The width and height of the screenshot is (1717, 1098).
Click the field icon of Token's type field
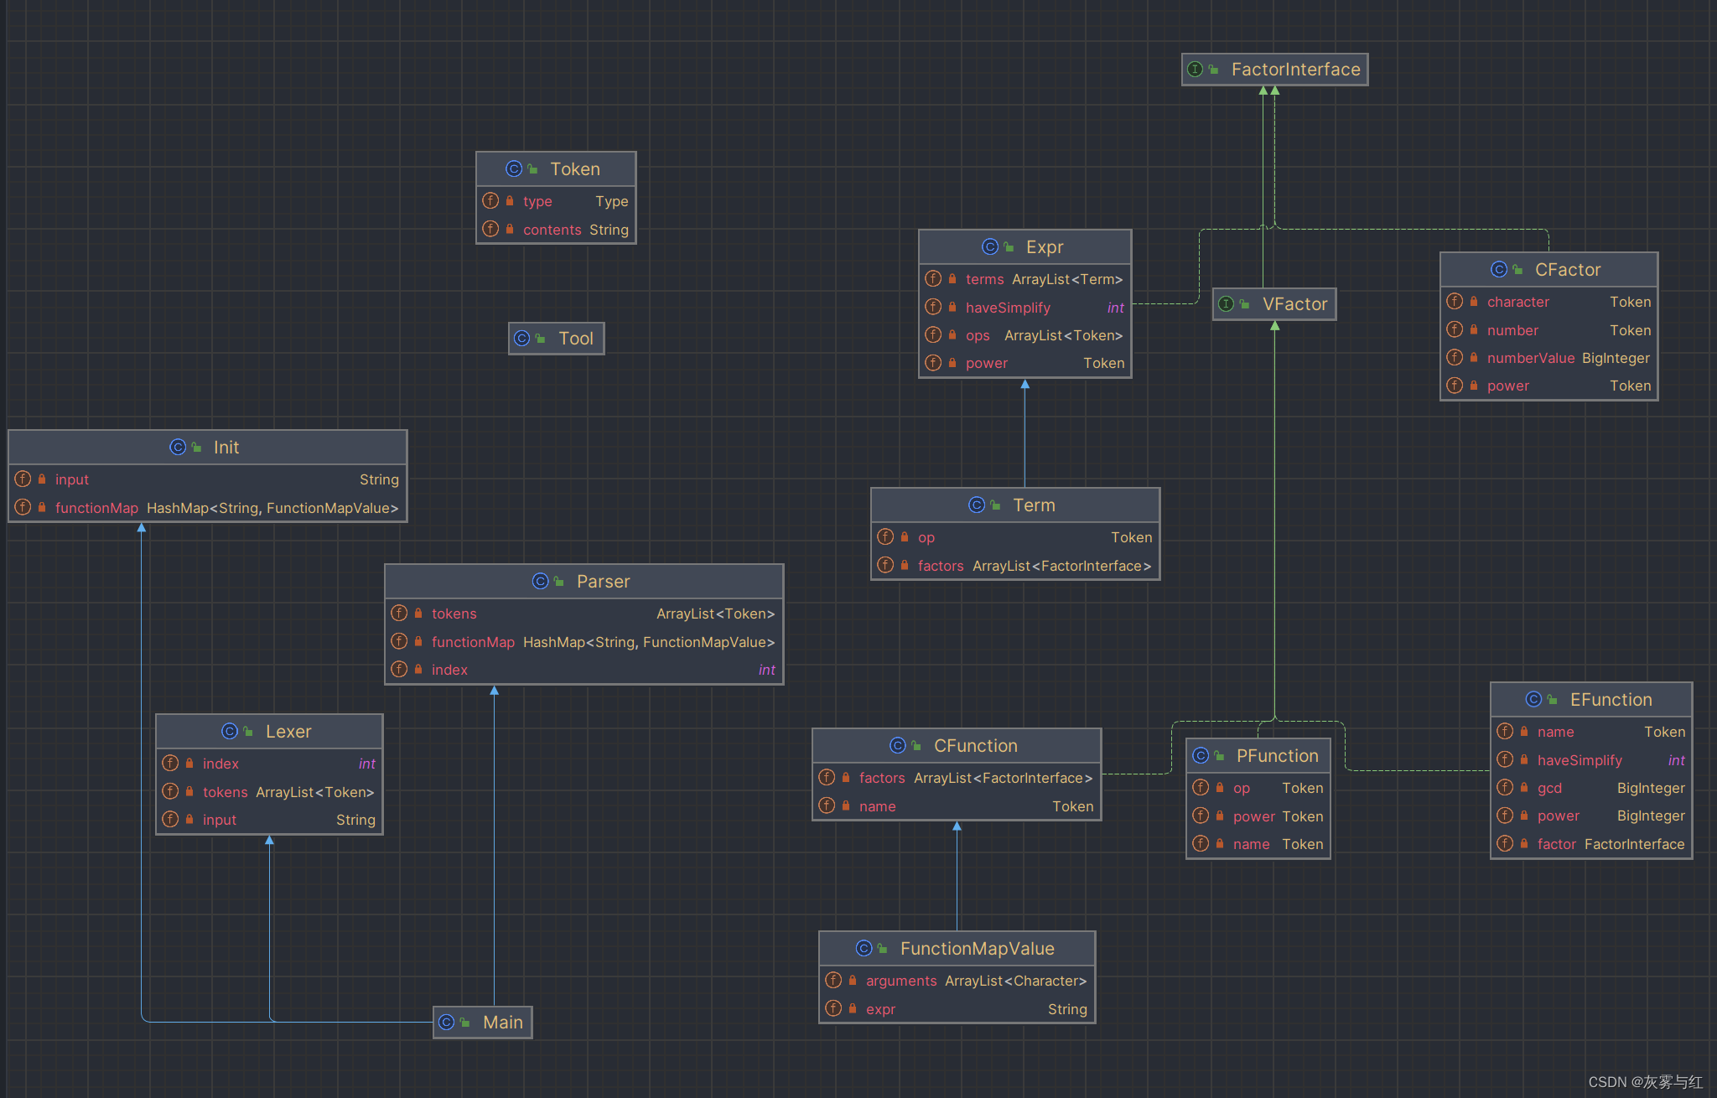click(490, 201)
